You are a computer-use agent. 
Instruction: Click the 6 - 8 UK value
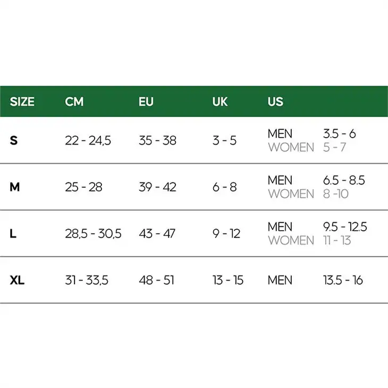(x=225, y=187)
